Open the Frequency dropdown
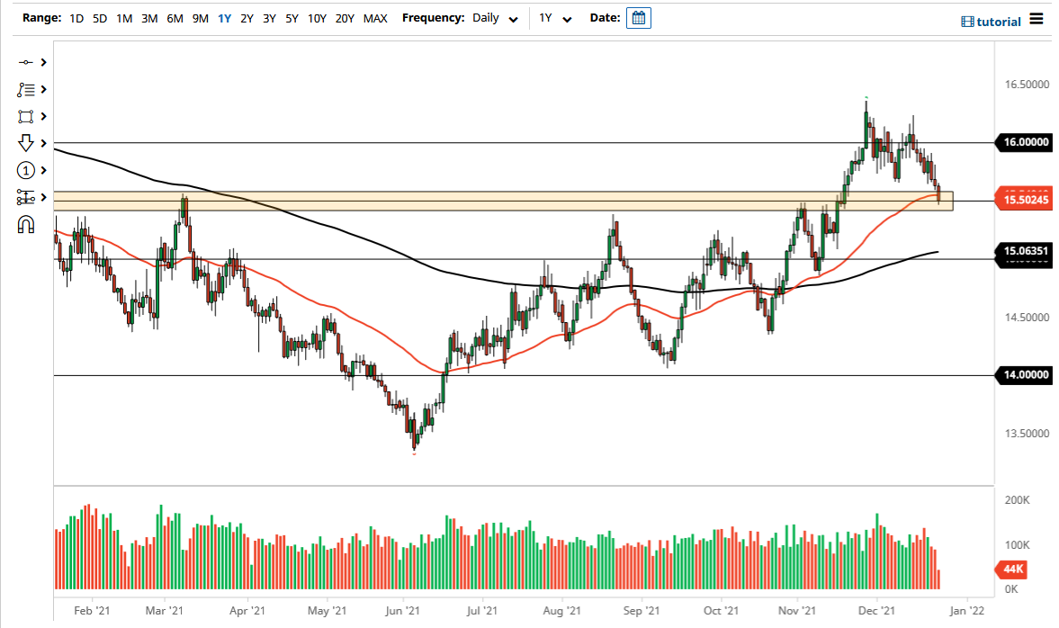The width and height of the screenshot is (1059, 628). point(494,18)
